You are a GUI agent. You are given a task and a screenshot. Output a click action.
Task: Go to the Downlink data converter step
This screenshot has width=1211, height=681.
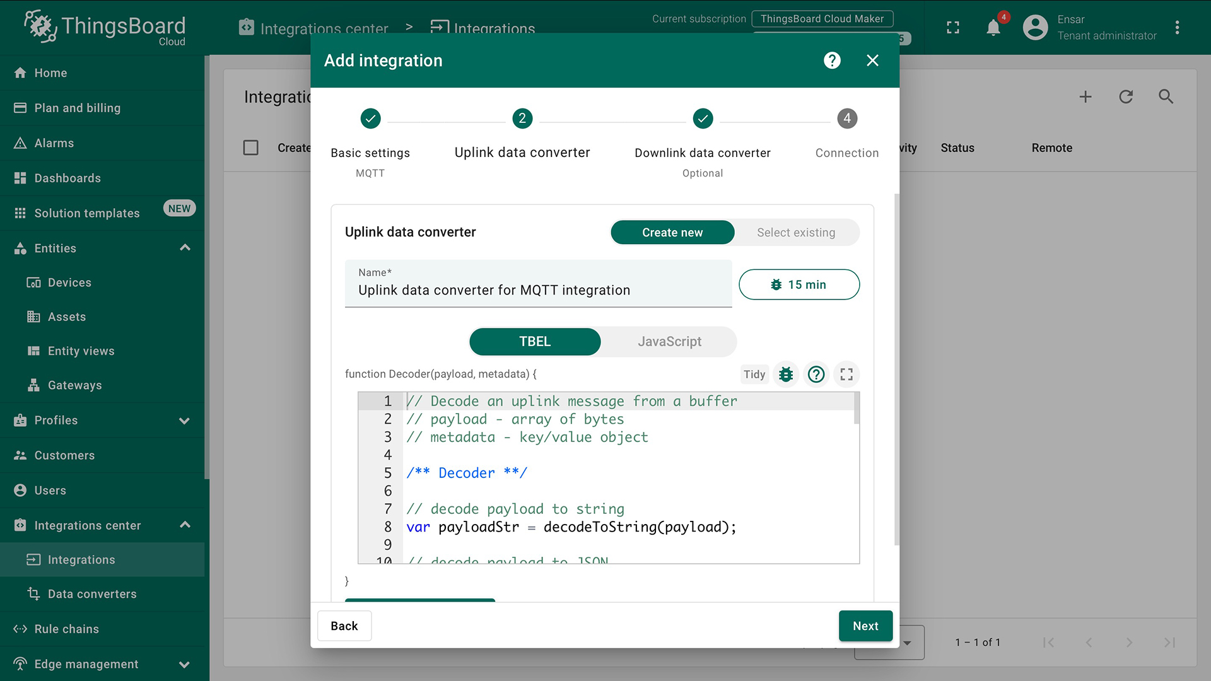tap(702, 119)
